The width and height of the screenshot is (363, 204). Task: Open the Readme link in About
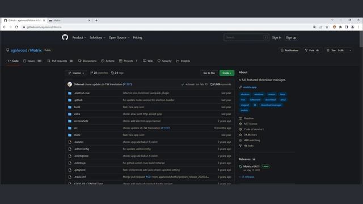pos(248,118)
